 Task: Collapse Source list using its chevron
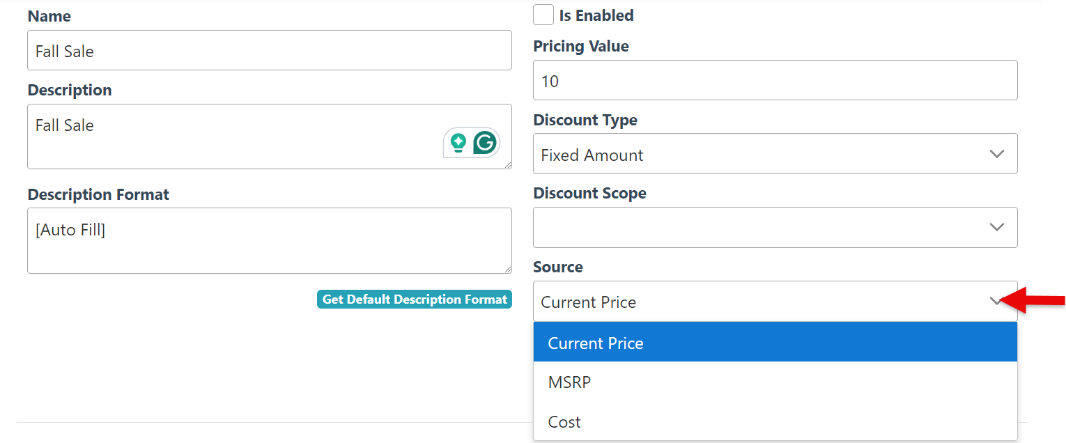(x=994, y=302)
